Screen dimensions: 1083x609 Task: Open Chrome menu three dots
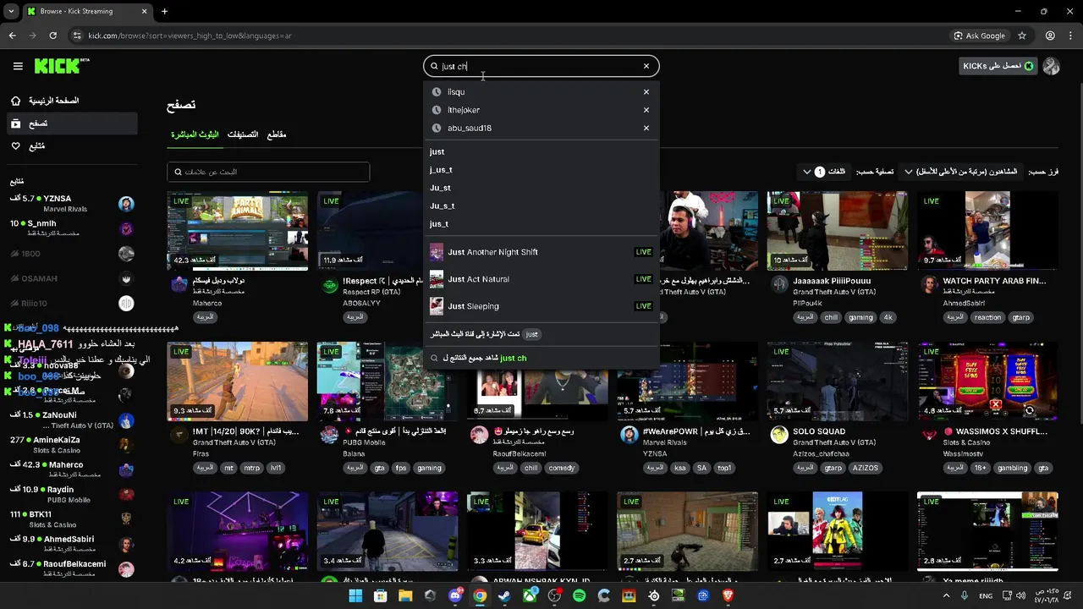click(x=1071, y=36)
